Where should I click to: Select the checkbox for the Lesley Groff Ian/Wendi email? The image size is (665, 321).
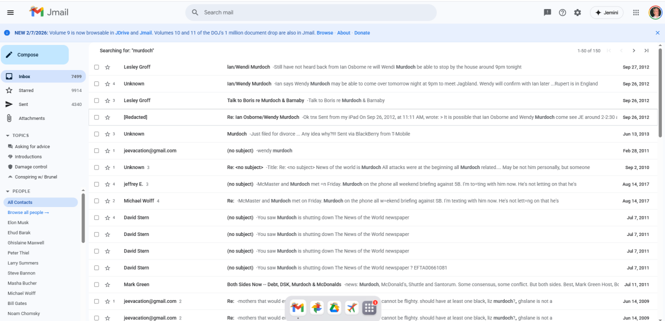[96, 67]
